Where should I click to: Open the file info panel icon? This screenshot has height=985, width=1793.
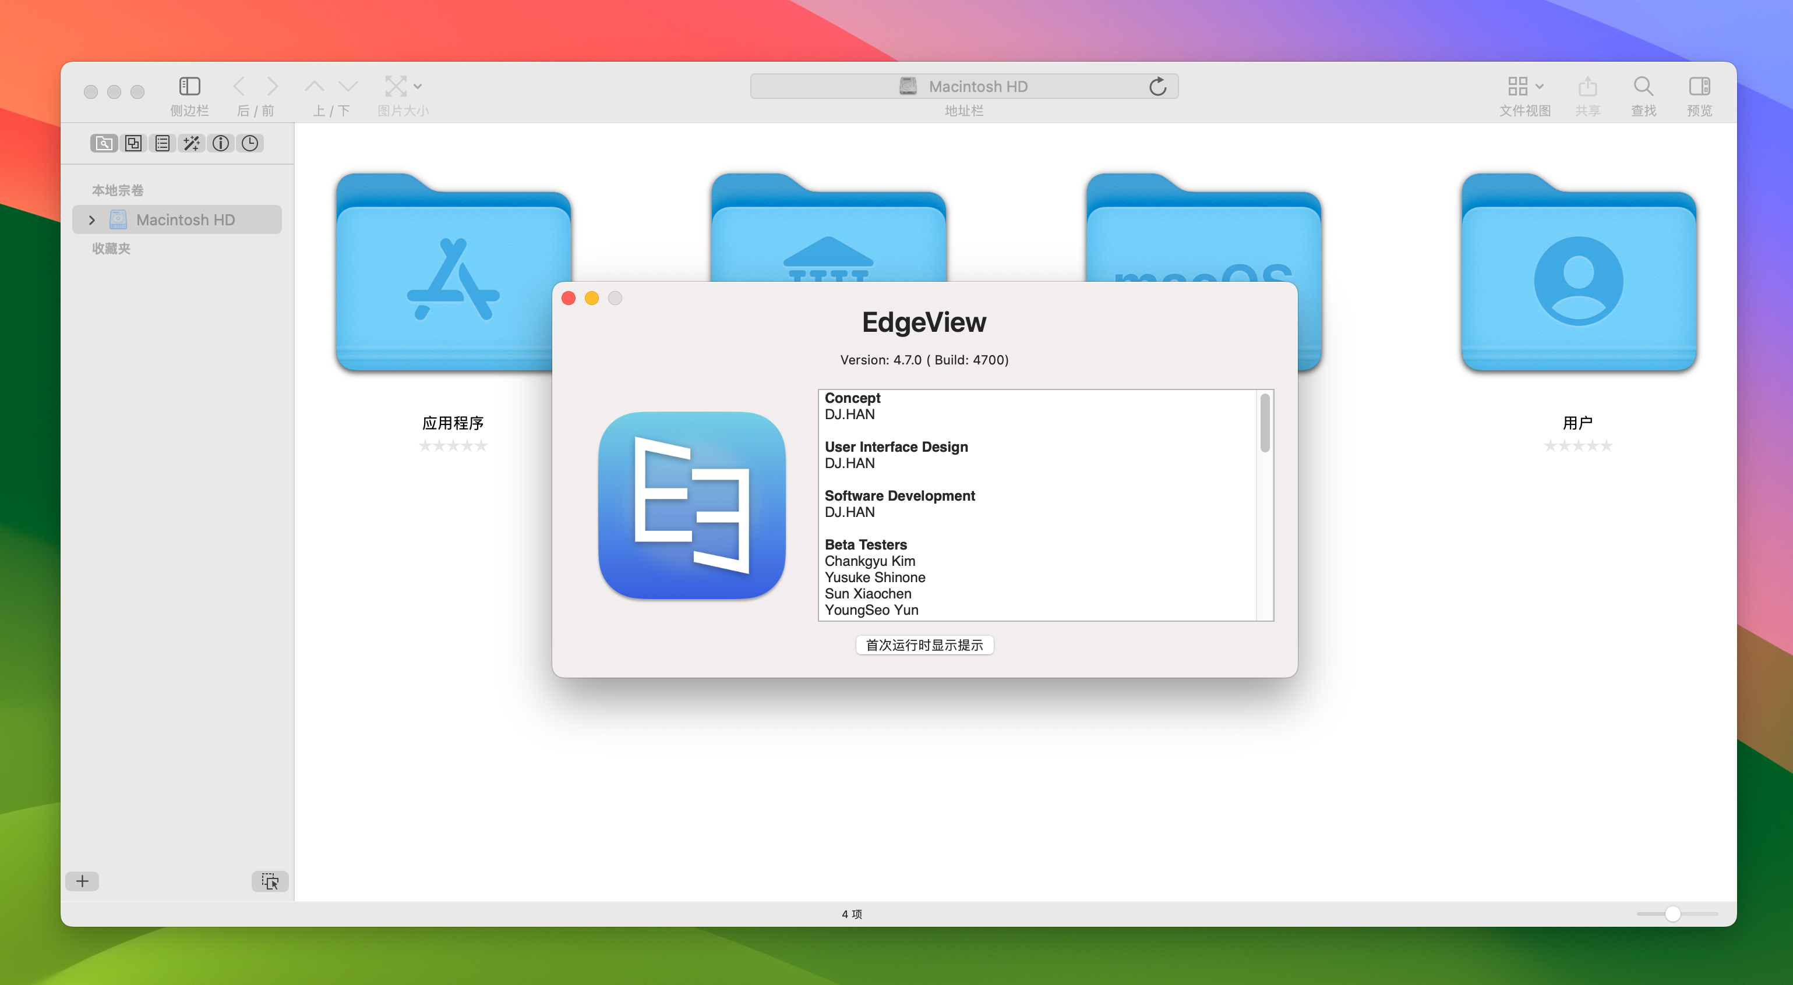221,143
